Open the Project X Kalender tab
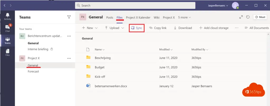The image size is (270, 106). [x=138, y=18]
